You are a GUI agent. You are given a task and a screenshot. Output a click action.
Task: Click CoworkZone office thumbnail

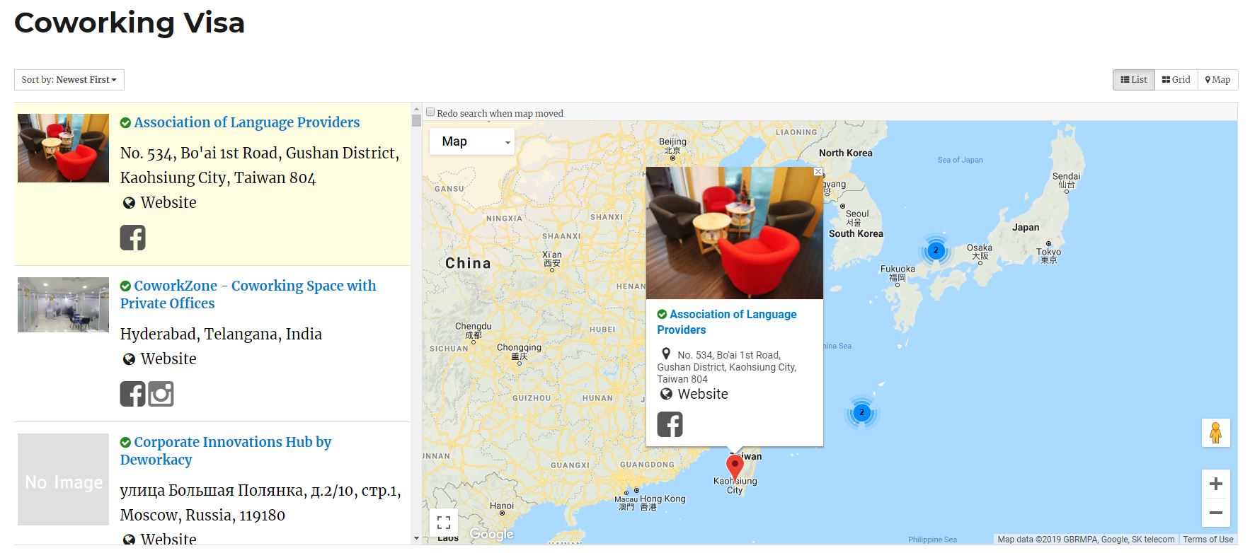click(63, 305)
